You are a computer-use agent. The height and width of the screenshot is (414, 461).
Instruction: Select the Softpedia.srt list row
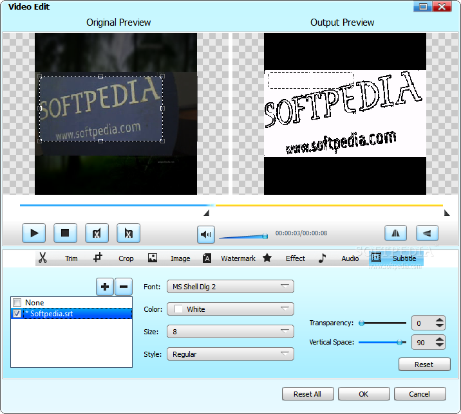(x=71, y=314)
